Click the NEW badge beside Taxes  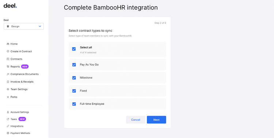22,119
